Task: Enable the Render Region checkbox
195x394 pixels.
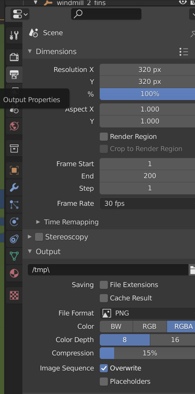Action: [104, 137]
